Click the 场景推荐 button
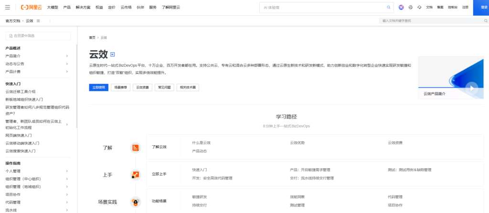Viewport: 489px width, 213px height. (120, 87)
